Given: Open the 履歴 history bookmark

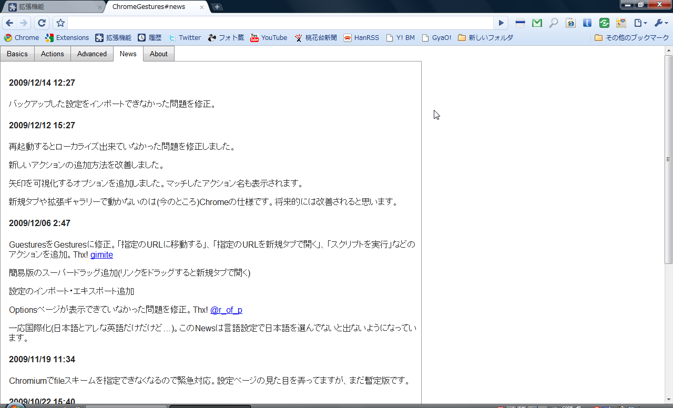Looking at the screenshot, I should pyautogui.click(x=150, y=38).
